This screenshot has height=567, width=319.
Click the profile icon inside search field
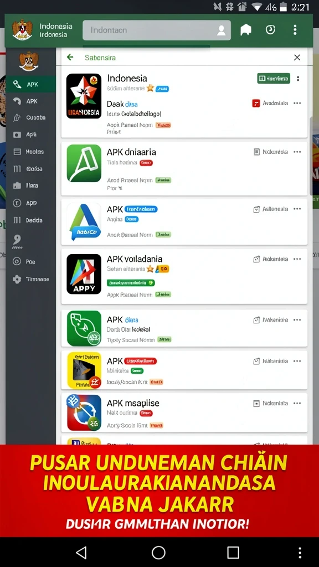pos(221,30)
